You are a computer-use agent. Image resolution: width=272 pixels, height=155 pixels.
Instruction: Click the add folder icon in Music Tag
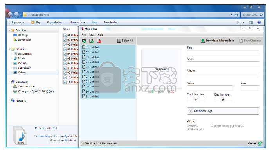click(x=84, y=41)
